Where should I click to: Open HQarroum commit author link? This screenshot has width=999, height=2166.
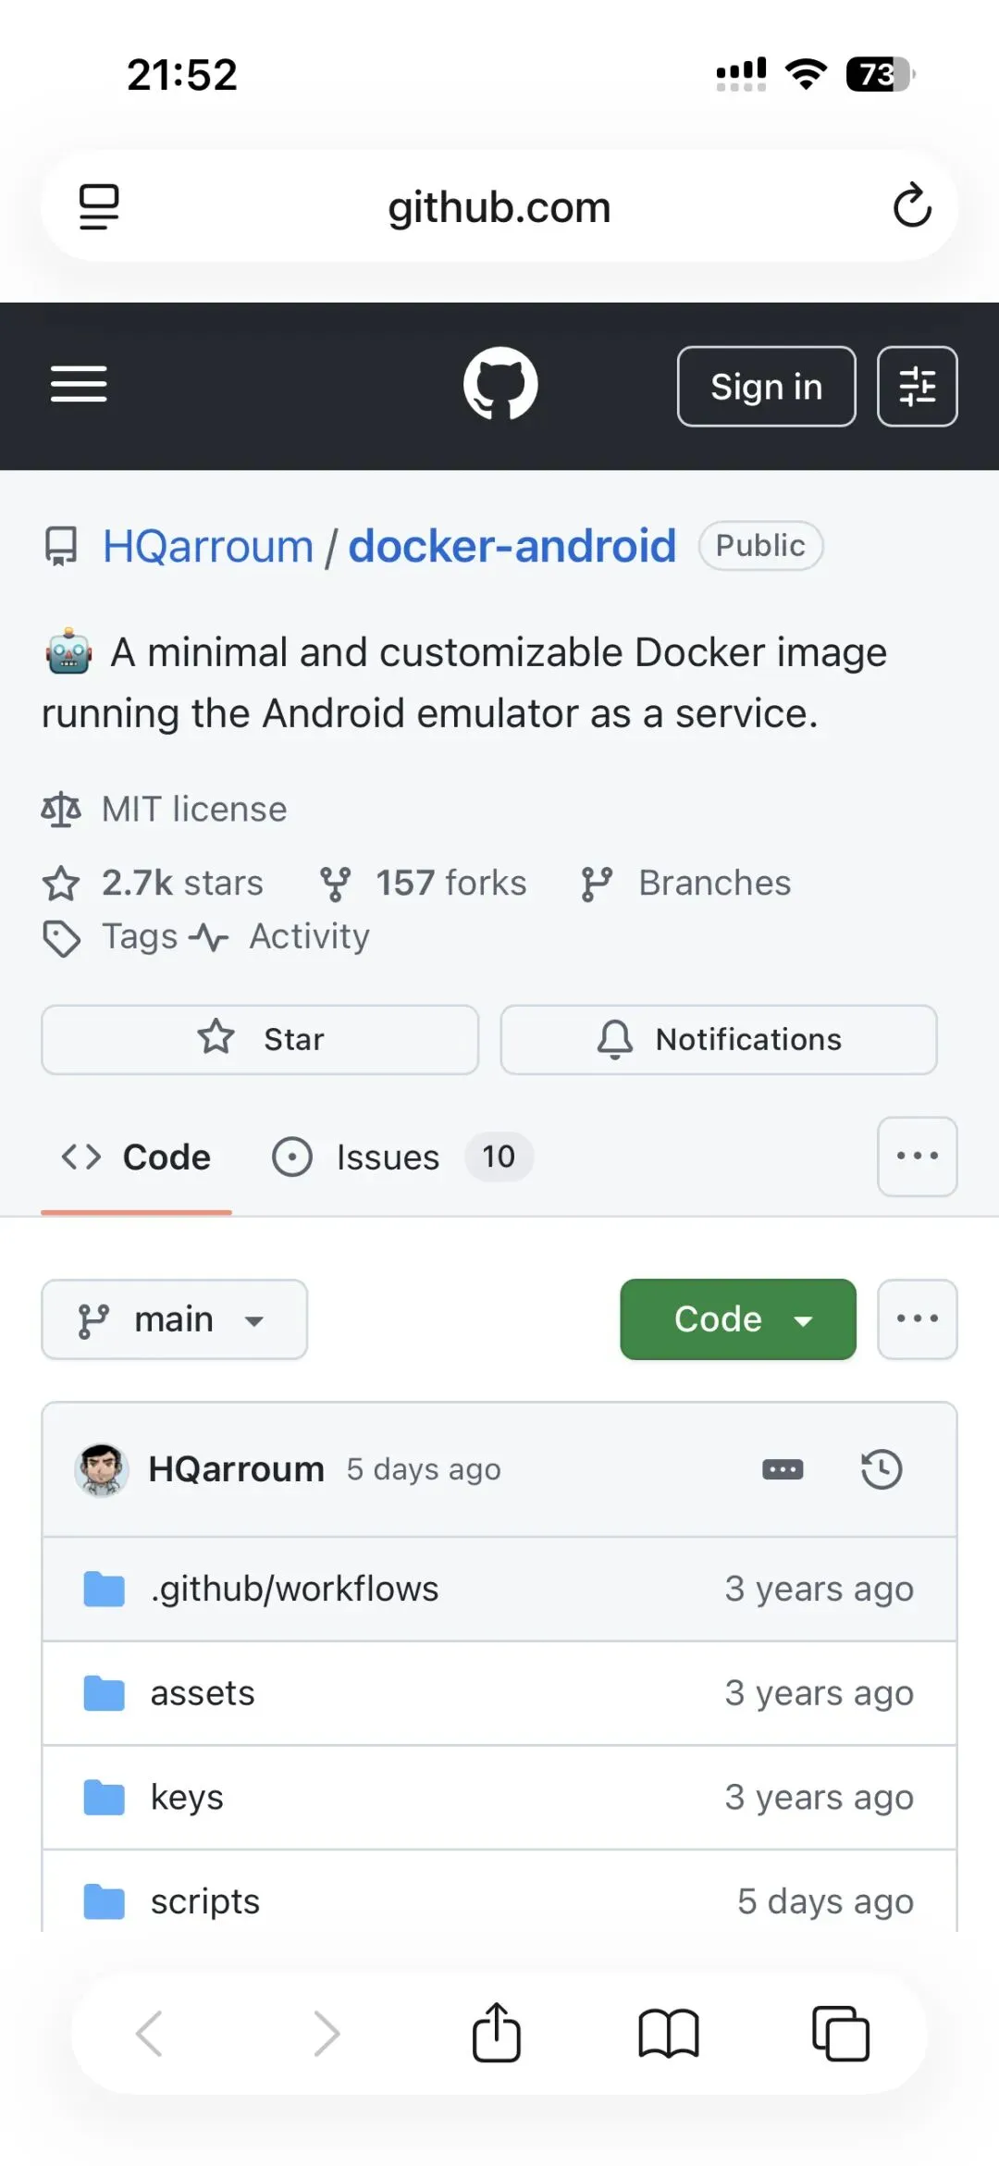pos(237,1469)
